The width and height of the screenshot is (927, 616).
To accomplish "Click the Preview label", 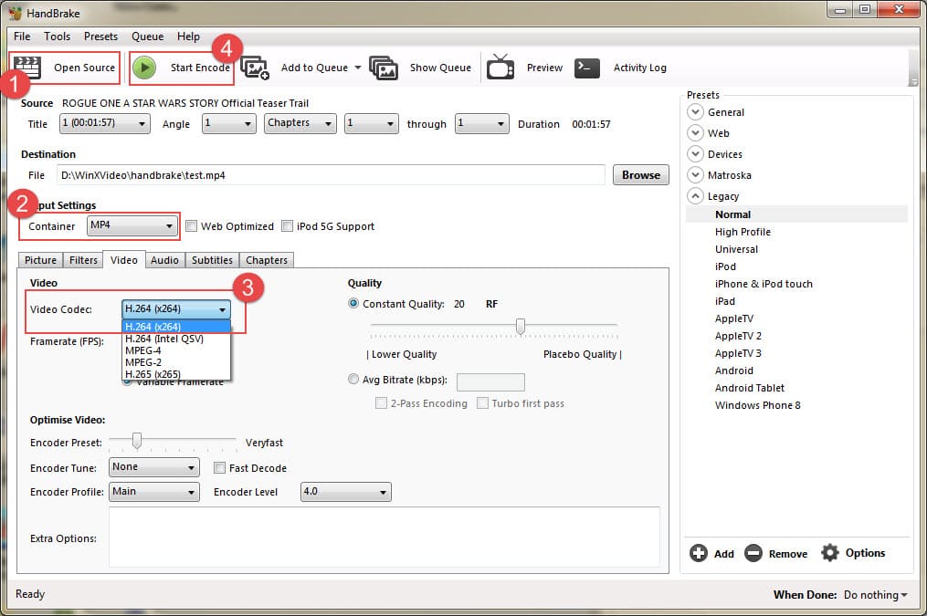I will [544, 68].
